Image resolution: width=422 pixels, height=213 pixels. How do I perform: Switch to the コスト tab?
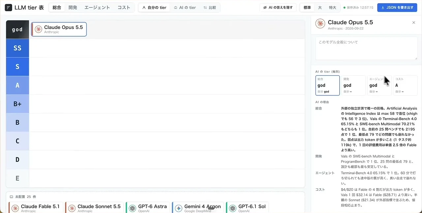coord(124,8)
